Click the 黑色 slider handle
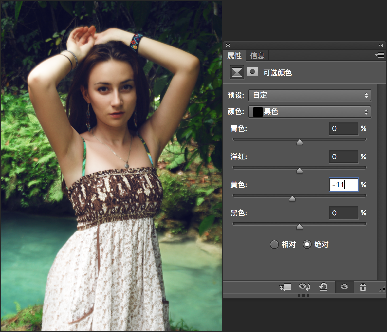This screenshot has height=332, width=387. [x=299, y=227]
